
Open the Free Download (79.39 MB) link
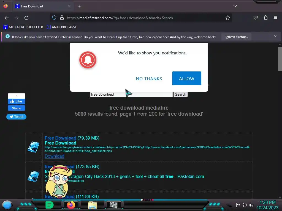[x=60, y=138]
